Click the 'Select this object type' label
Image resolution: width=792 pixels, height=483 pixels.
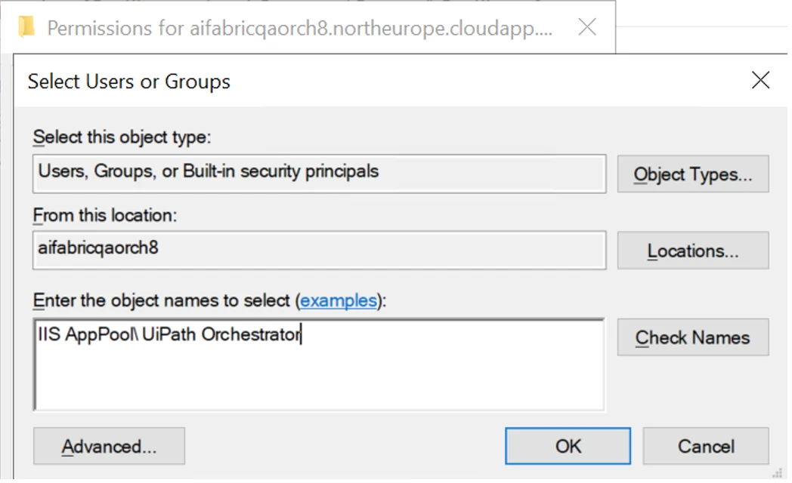click(122, 137)
